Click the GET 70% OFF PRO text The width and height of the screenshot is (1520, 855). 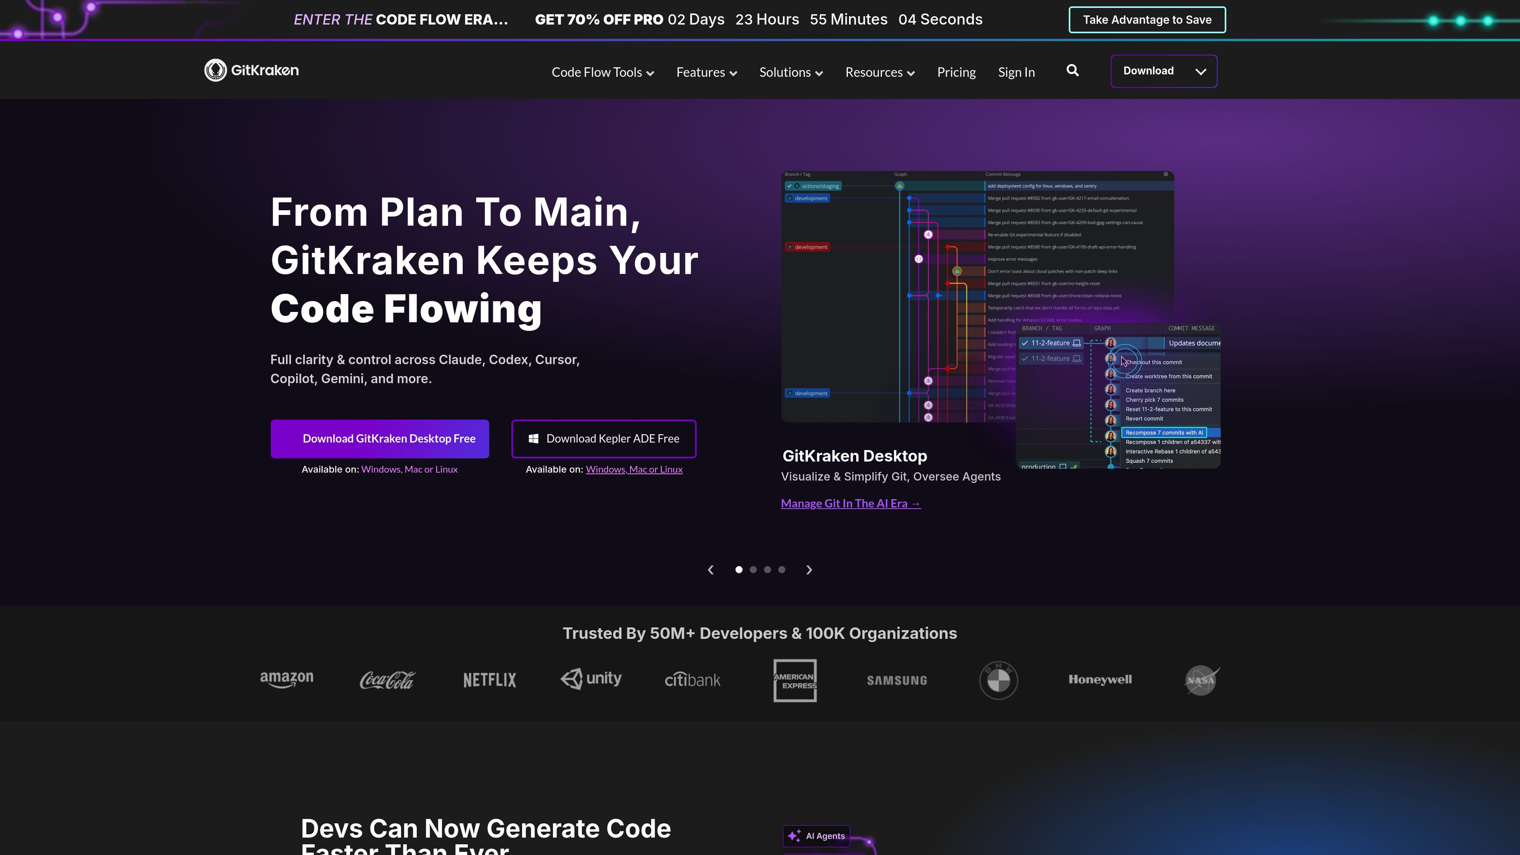(599, 19)
